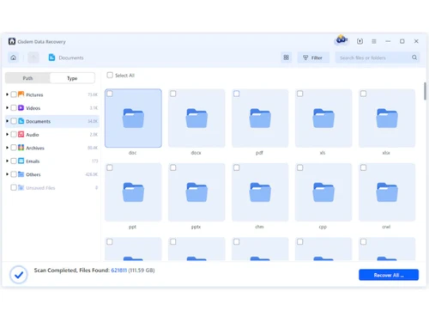The image size is (429, 322).
Task: Check the xls folder checkbox
Action: tap(300, 94)
